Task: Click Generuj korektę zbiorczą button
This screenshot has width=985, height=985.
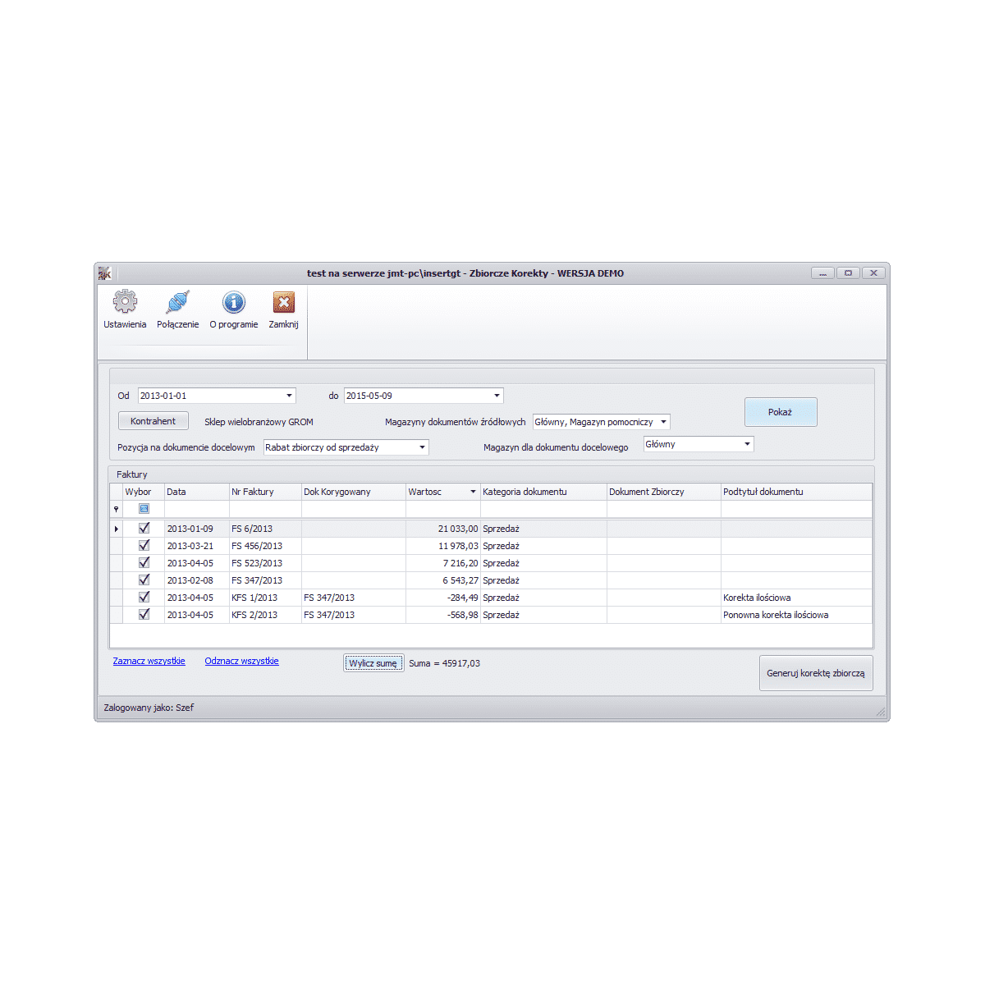Action: tap(815, 673)
